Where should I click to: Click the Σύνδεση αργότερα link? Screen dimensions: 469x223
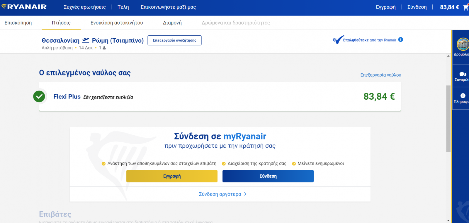tap(220, 194)
